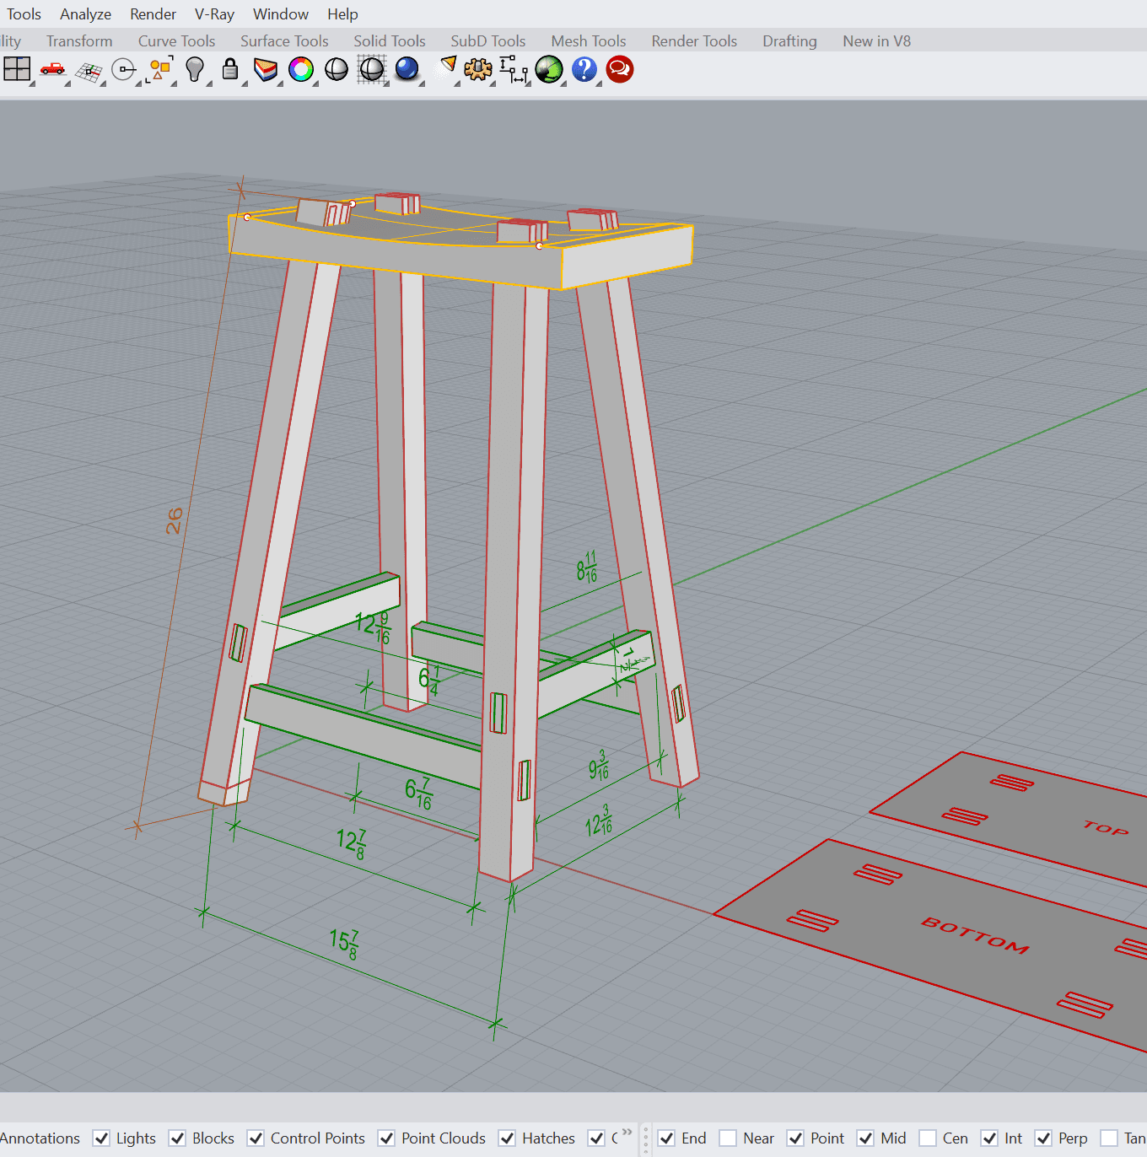Open the Layers panel icon
Screen dimensions: 1147x1157
point(266,69)
